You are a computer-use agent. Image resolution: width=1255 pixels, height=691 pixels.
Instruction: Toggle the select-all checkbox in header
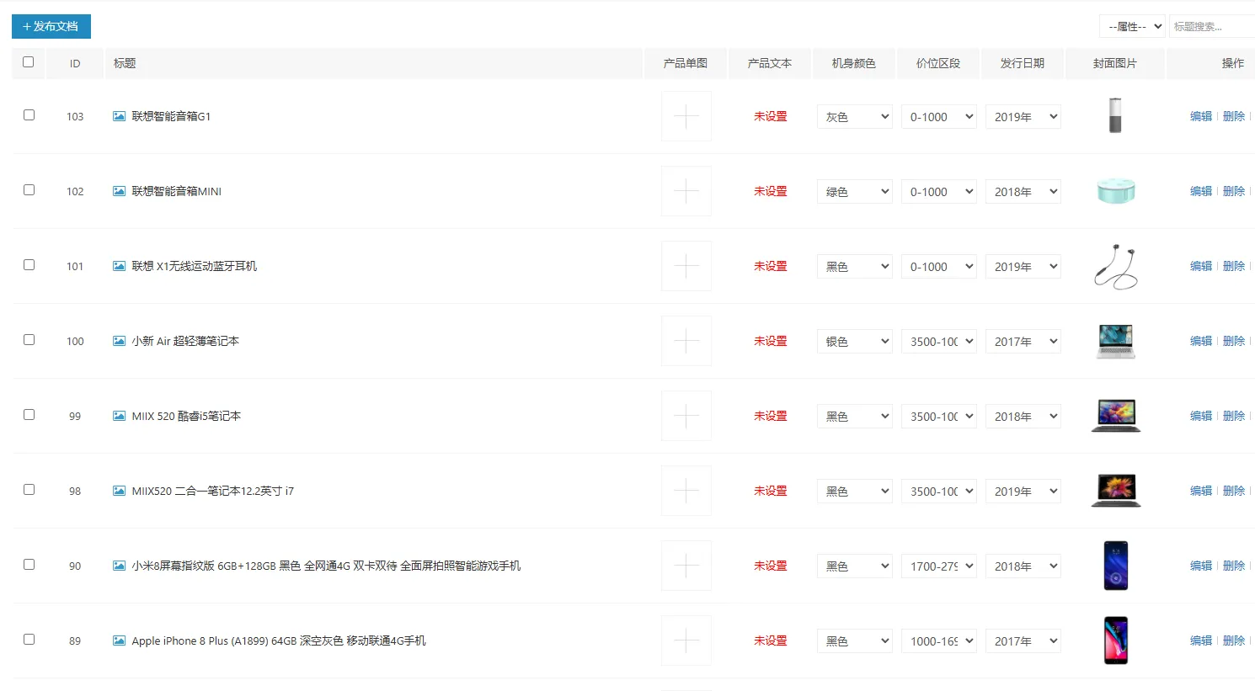(x=29, y=62)
